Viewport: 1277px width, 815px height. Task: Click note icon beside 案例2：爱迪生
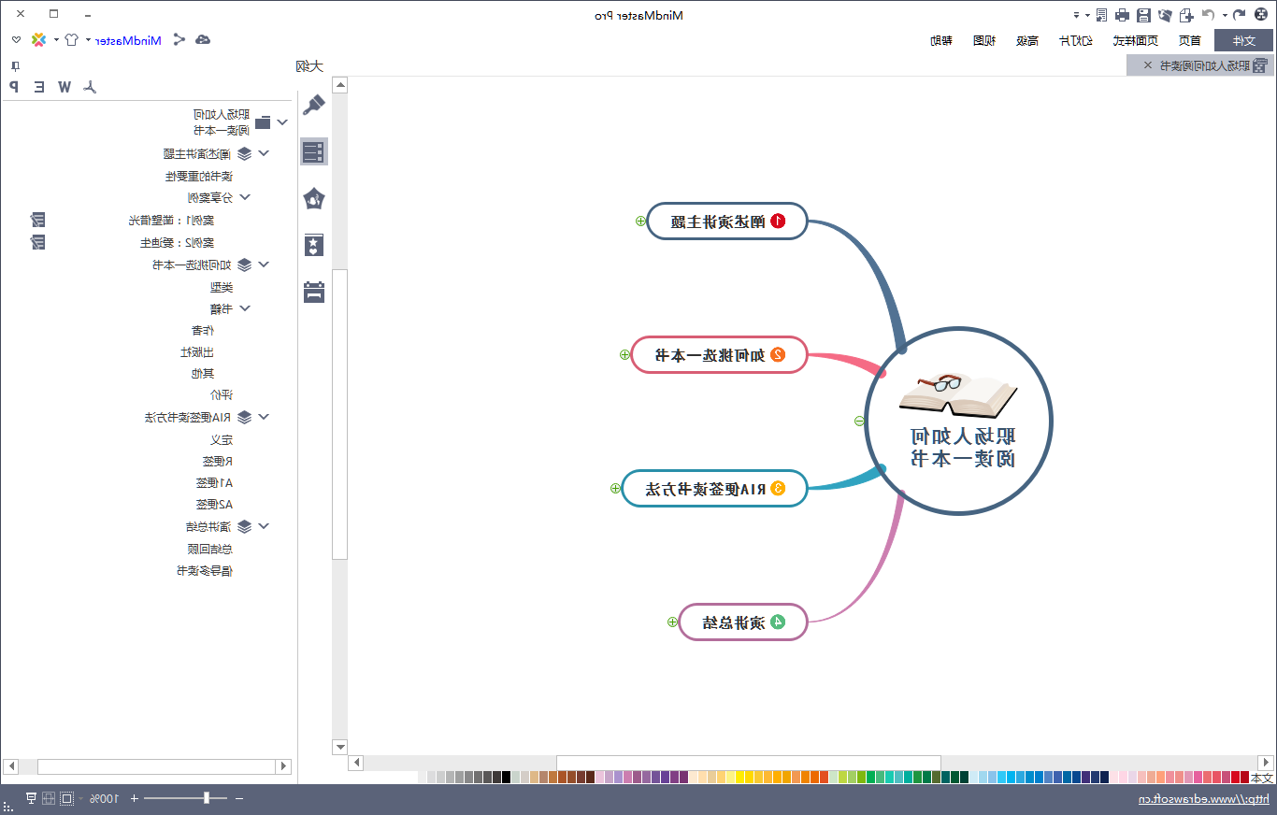pyautogui.click(x=37, y=242)
